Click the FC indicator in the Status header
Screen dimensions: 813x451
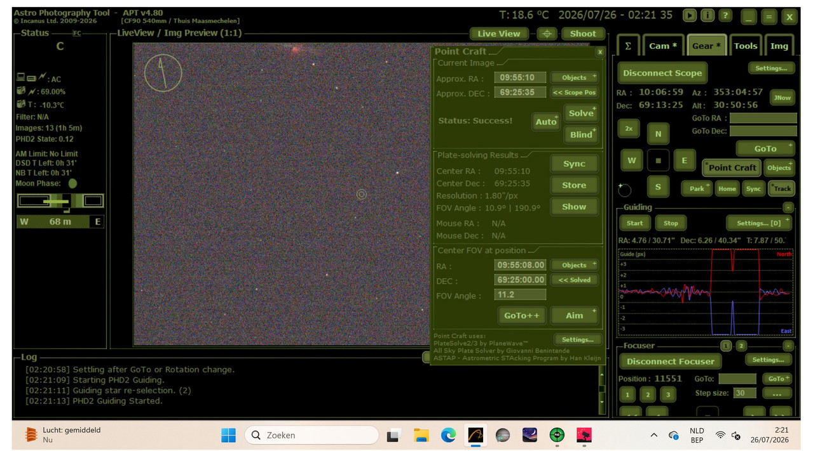77,33
